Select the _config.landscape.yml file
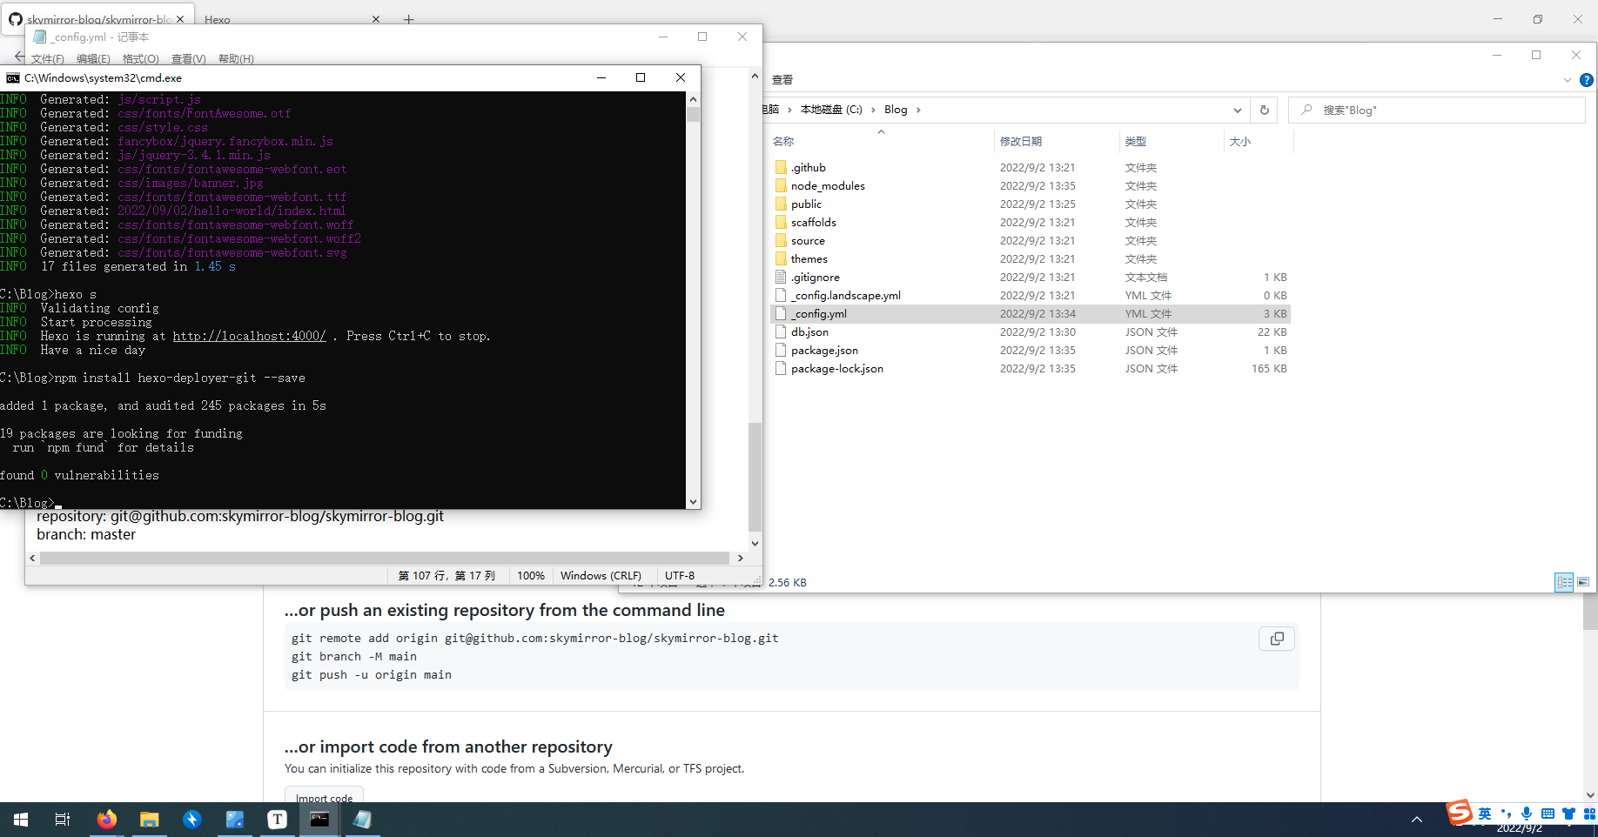 click(1030, 295)
